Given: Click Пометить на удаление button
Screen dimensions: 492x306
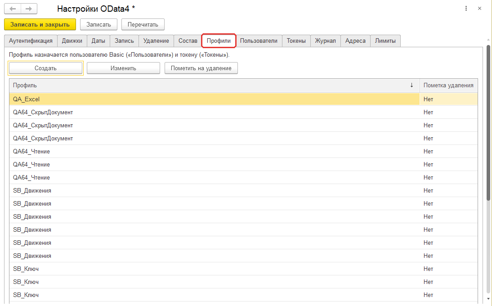Looking at the screenshot, I should click(201, 68).
